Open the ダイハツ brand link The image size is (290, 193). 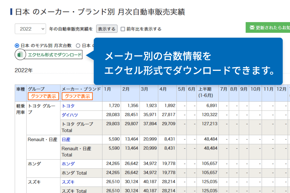tap(70, 115)
